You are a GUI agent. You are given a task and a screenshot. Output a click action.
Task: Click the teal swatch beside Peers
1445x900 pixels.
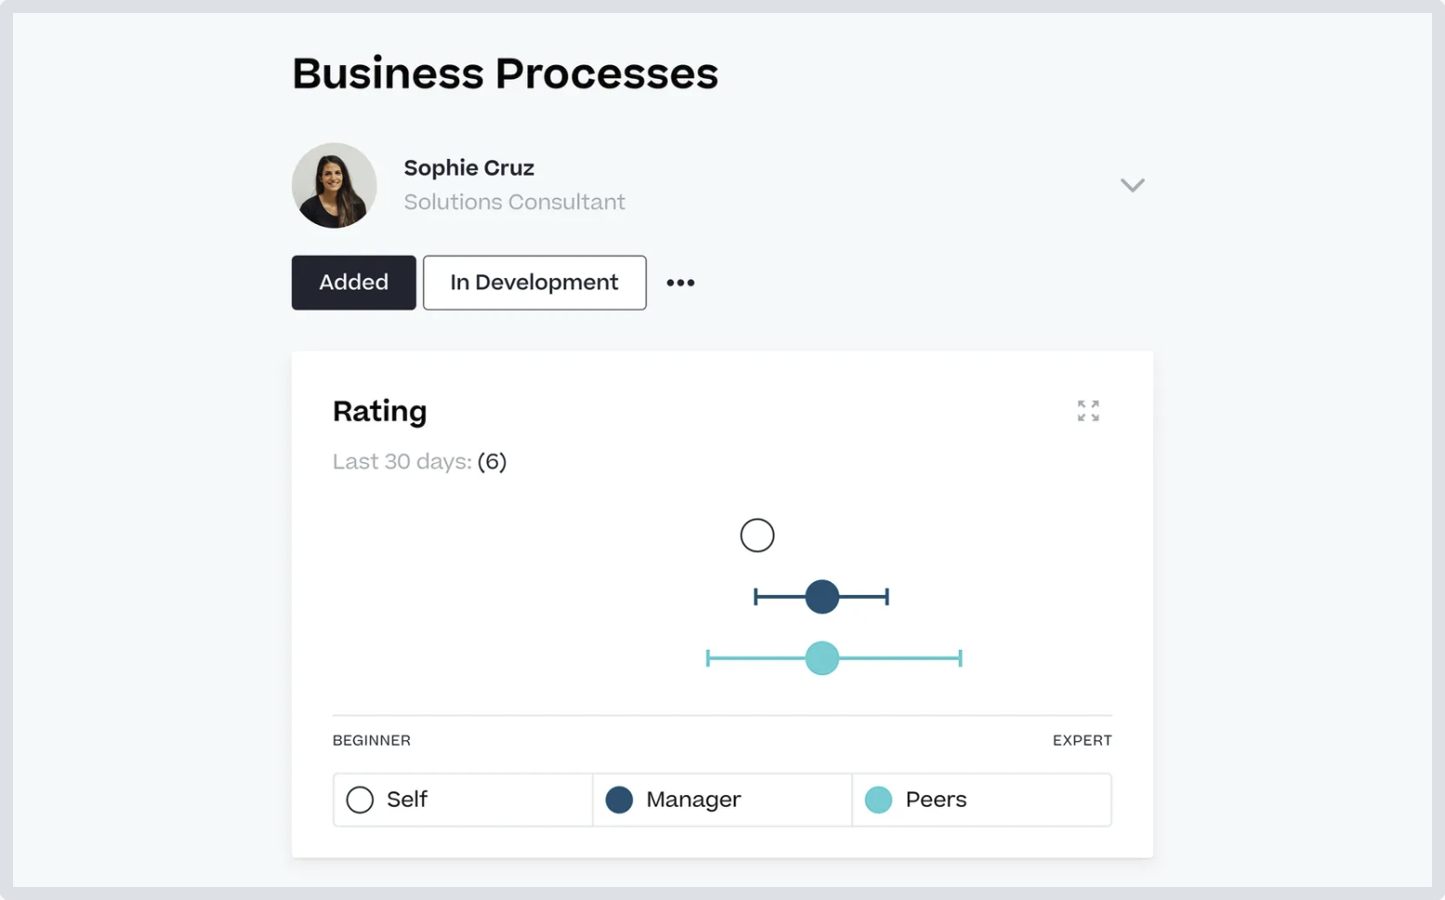click(x=879, y=800)
